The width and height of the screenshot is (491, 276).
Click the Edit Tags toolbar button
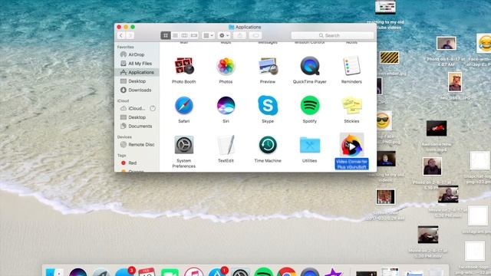tap(255, 35)
